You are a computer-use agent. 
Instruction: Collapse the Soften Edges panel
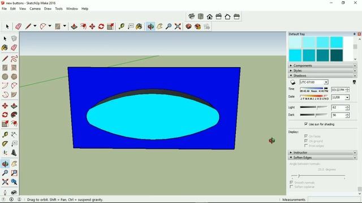[322, 158]
